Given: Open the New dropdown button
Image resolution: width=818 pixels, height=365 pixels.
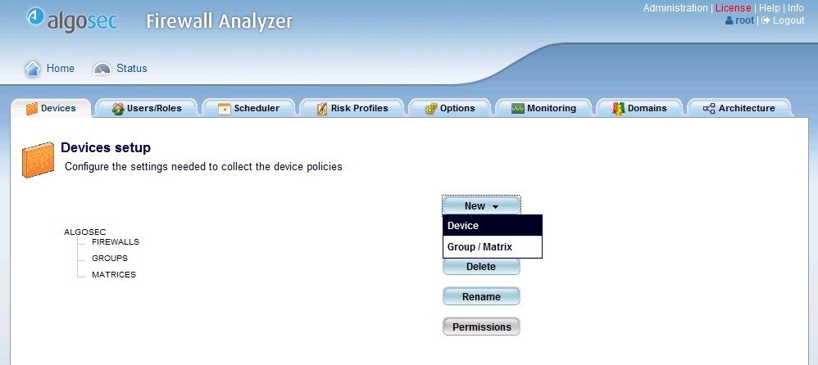Looking at the screenshot, I should coord(481,205).
